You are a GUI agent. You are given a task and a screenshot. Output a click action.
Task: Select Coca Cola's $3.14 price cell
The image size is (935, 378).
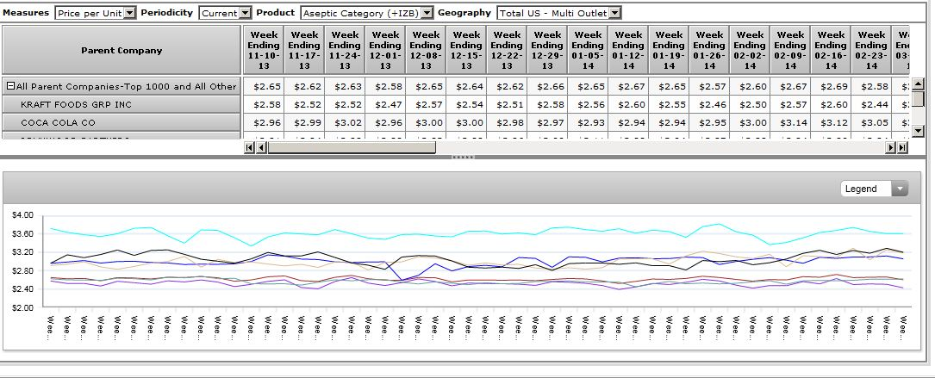790,123
